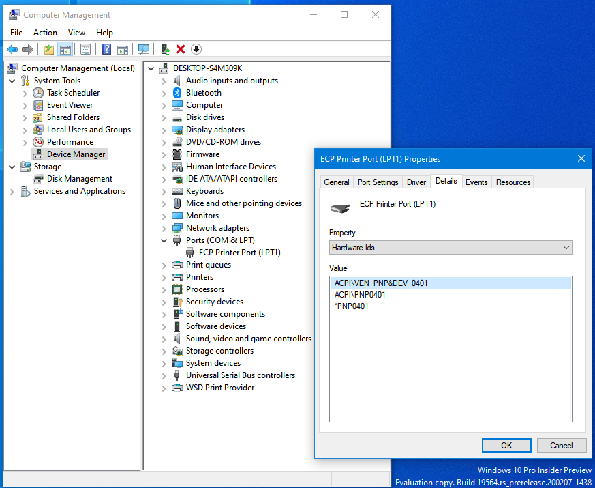Collapse the Ports (COM & LPT) node

[x=164, y=240]
